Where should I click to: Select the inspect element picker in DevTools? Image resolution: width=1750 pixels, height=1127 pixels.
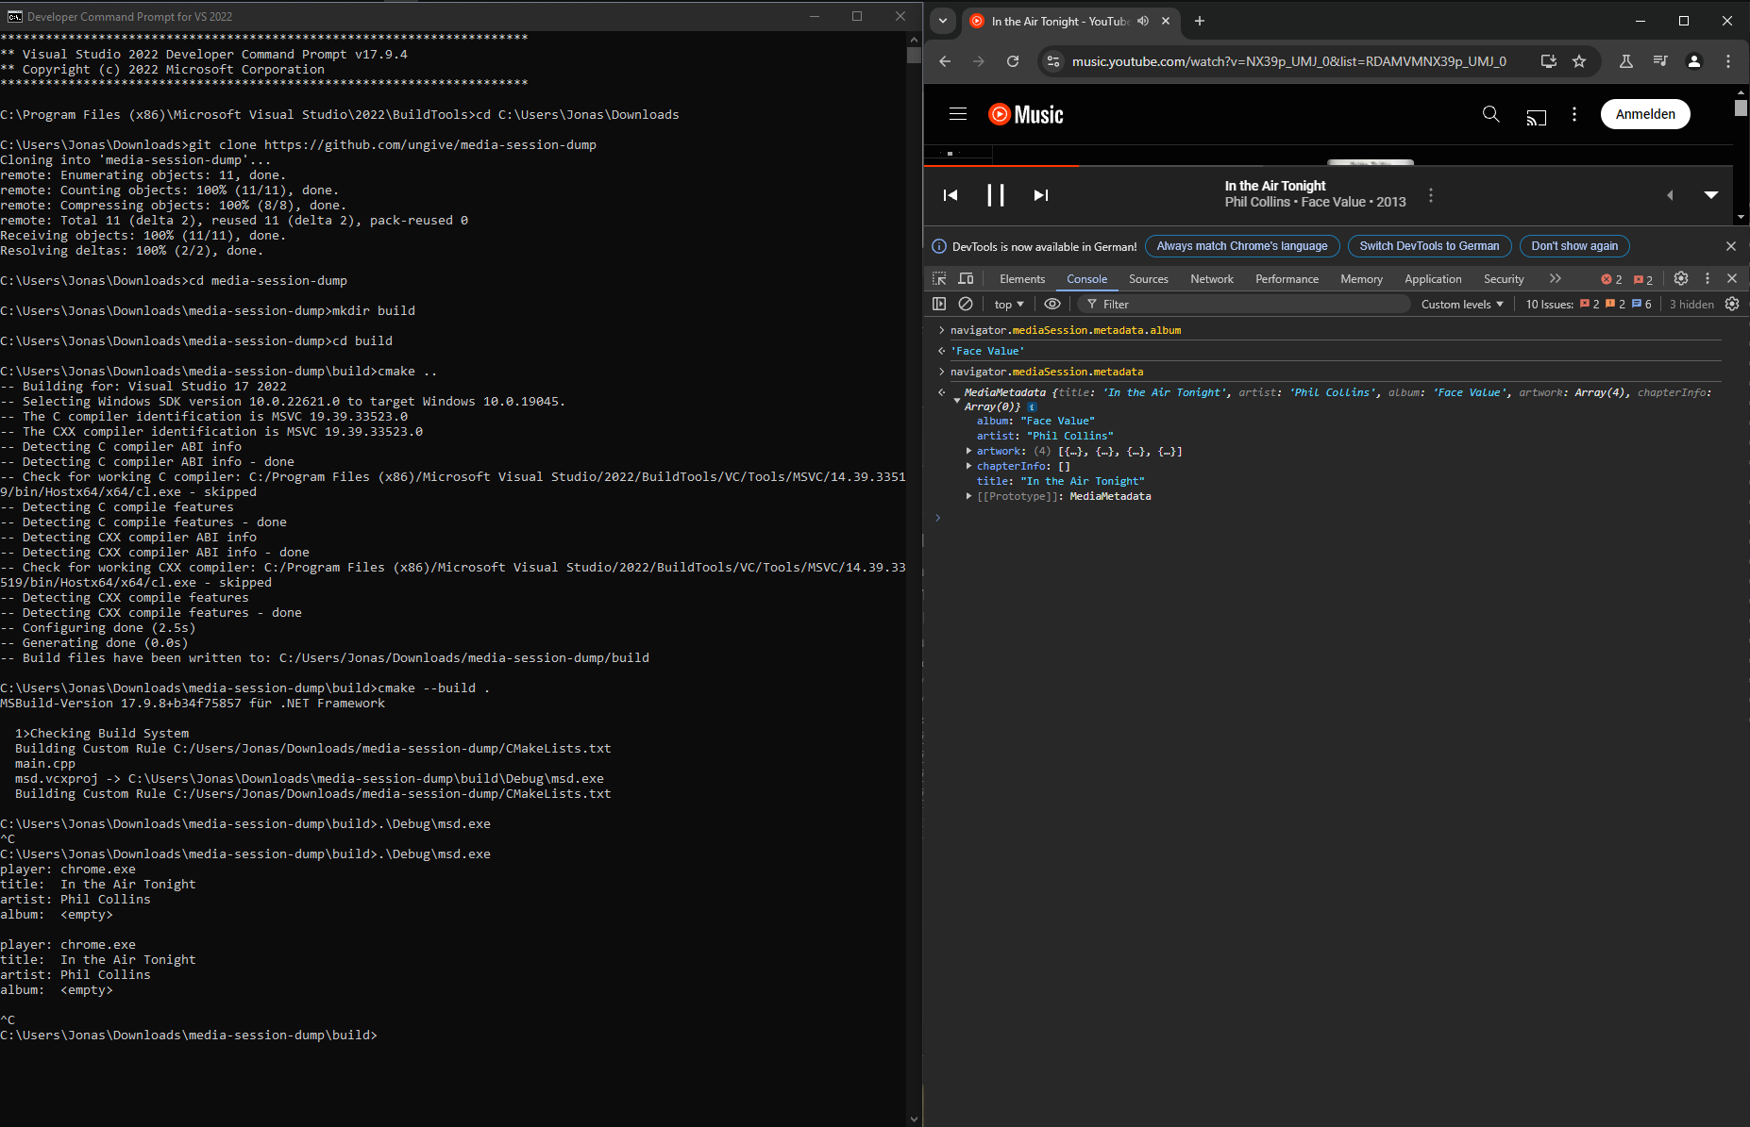[939, 279]
